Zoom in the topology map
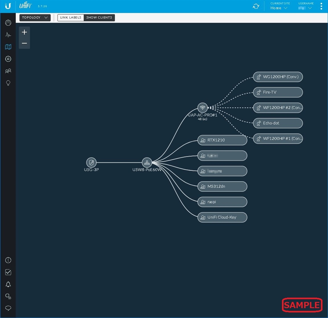328x318 pixels. 24,32
